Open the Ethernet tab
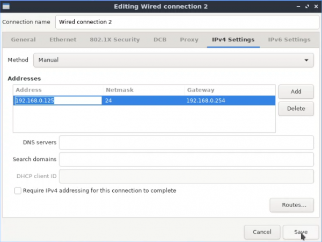Image resolution: width=322 pixels, height=242 pixels. [63, 39]
